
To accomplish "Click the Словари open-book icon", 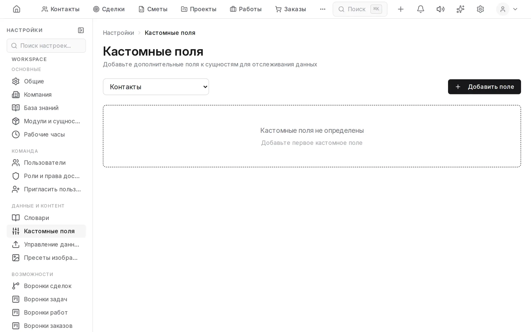I will [x=16, y=218].
